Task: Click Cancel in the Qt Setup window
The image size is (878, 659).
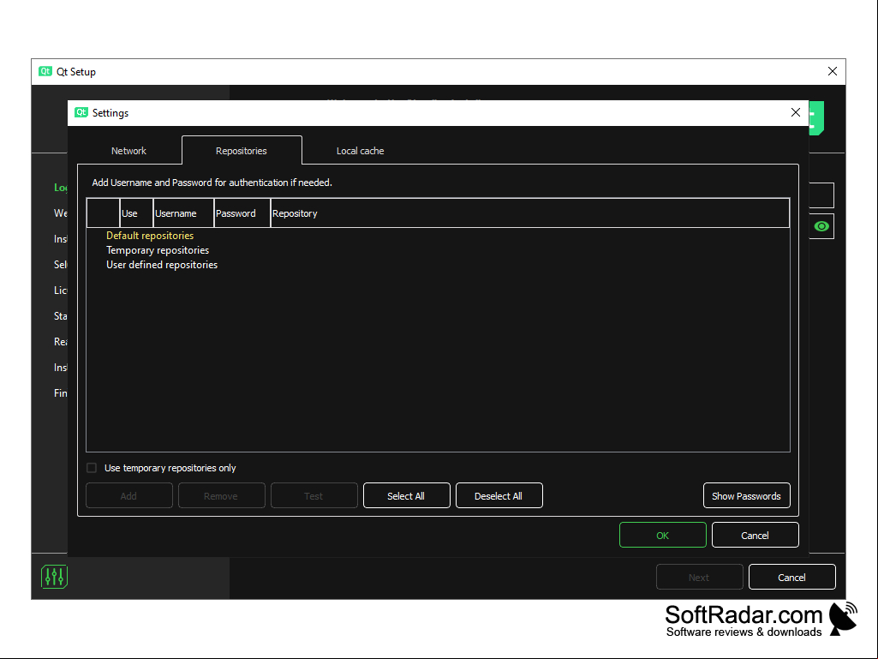Action: pos(791,578)
